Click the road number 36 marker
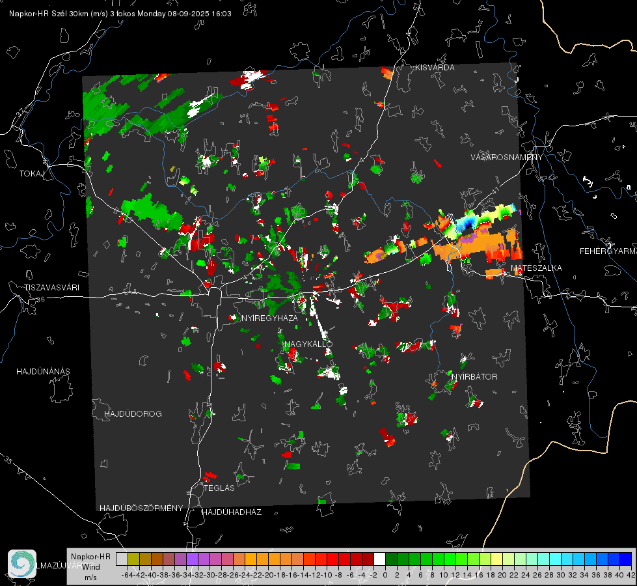 tap(40, 300)
